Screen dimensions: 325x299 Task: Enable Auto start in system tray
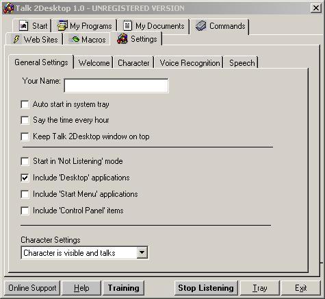(x=25, y=104)
